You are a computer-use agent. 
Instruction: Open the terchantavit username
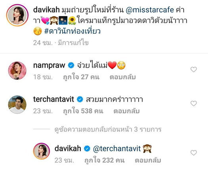click(53, 99)
